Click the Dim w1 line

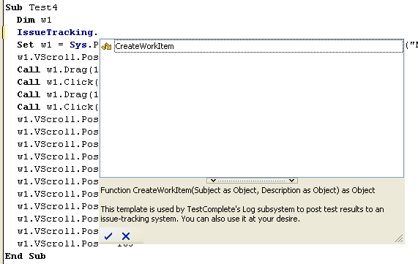point(34,20)
